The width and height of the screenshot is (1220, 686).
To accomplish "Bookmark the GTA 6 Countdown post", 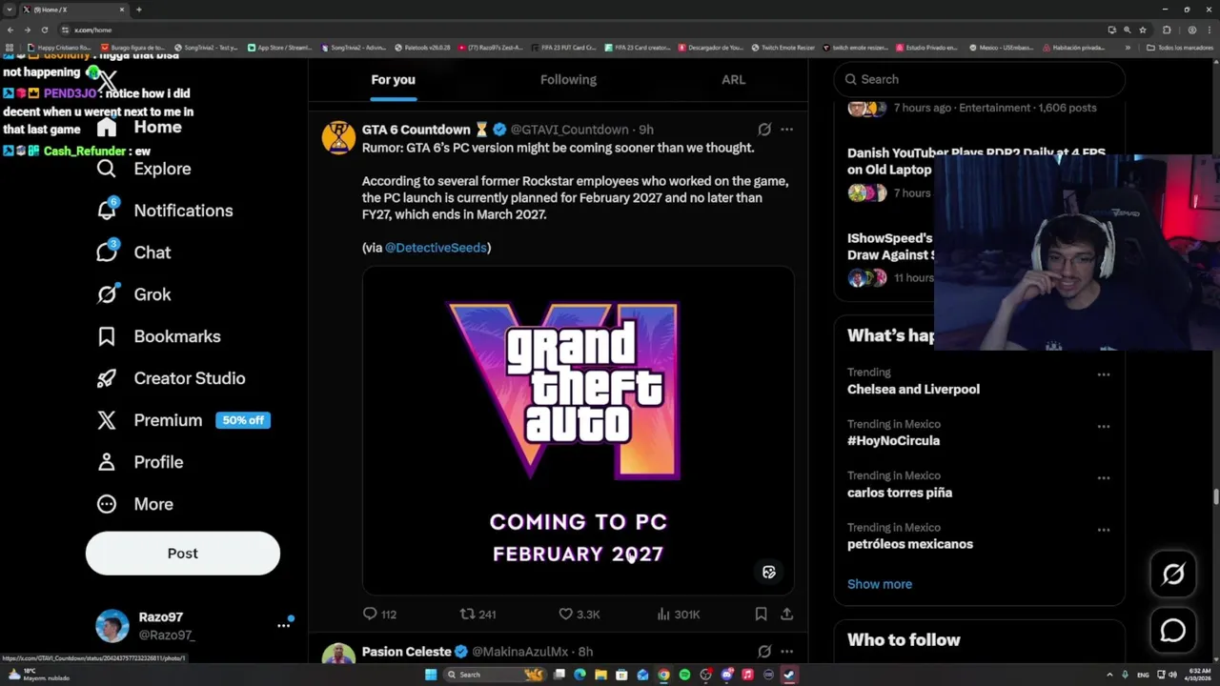I will 761,615.
